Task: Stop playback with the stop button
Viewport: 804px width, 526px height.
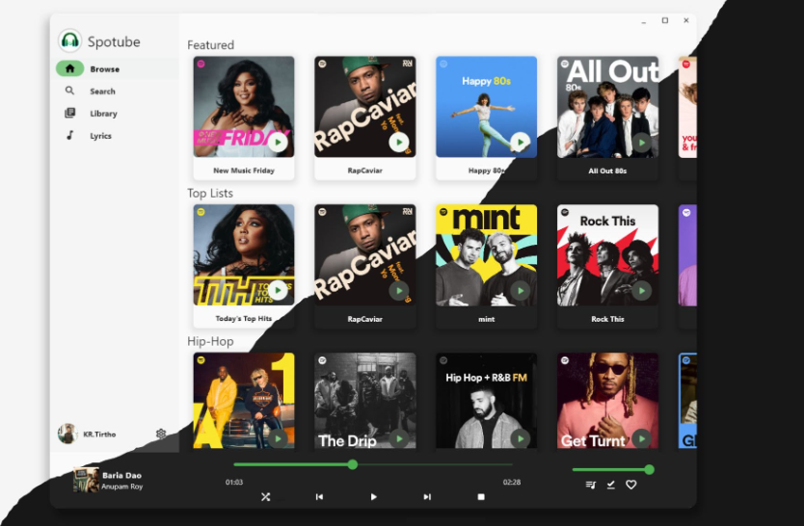Action: (x=481, y=497)
